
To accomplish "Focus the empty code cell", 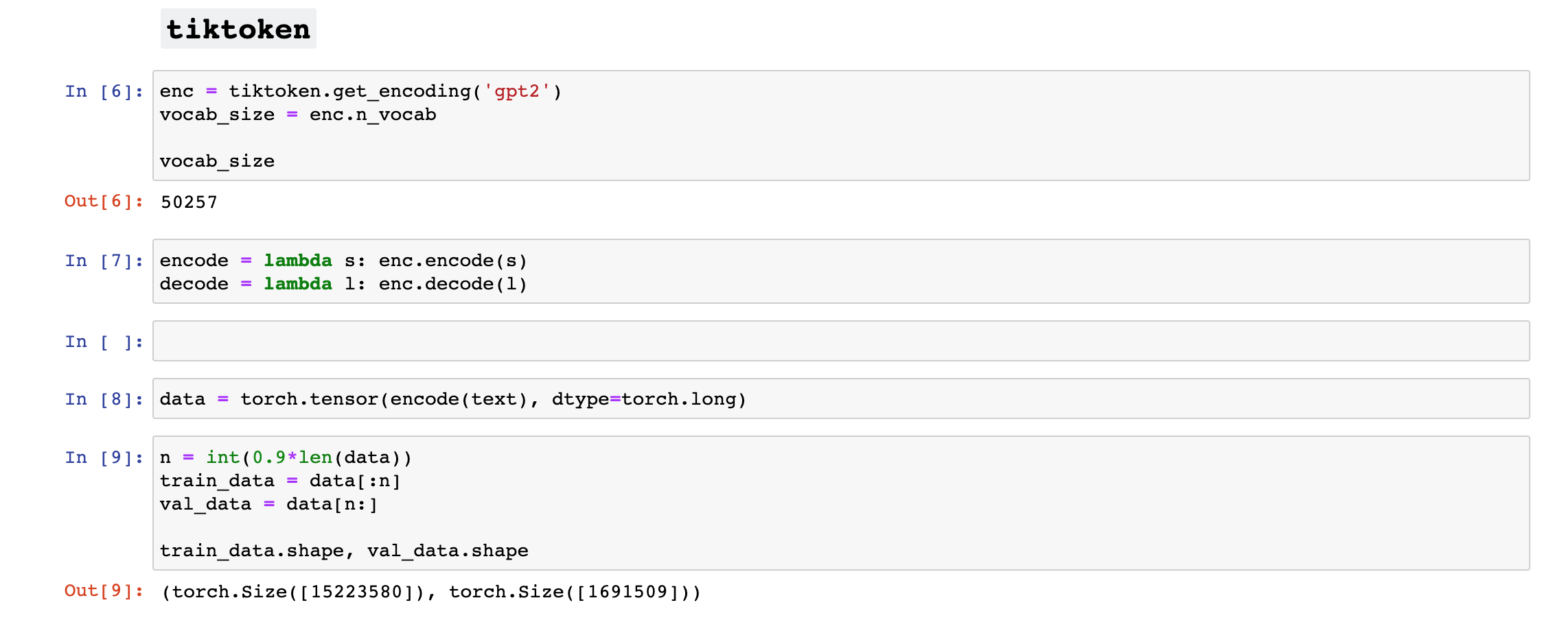I will [x=841, y=341].
